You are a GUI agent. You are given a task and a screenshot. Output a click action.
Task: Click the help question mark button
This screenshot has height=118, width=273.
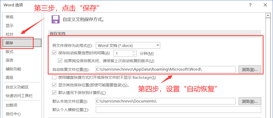click(x=250, y=5)
